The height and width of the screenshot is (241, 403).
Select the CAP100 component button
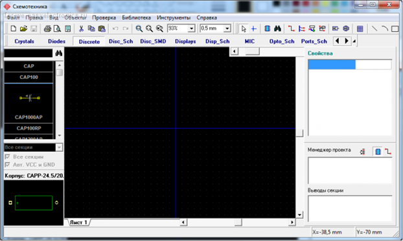(29, 77)
